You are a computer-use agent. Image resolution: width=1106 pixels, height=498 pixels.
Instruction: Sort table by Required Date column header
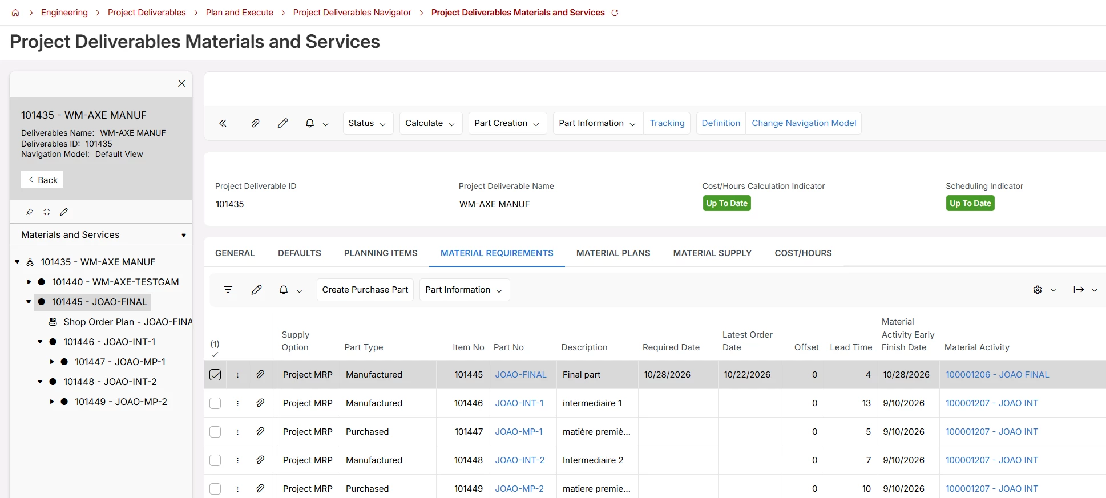671,347
